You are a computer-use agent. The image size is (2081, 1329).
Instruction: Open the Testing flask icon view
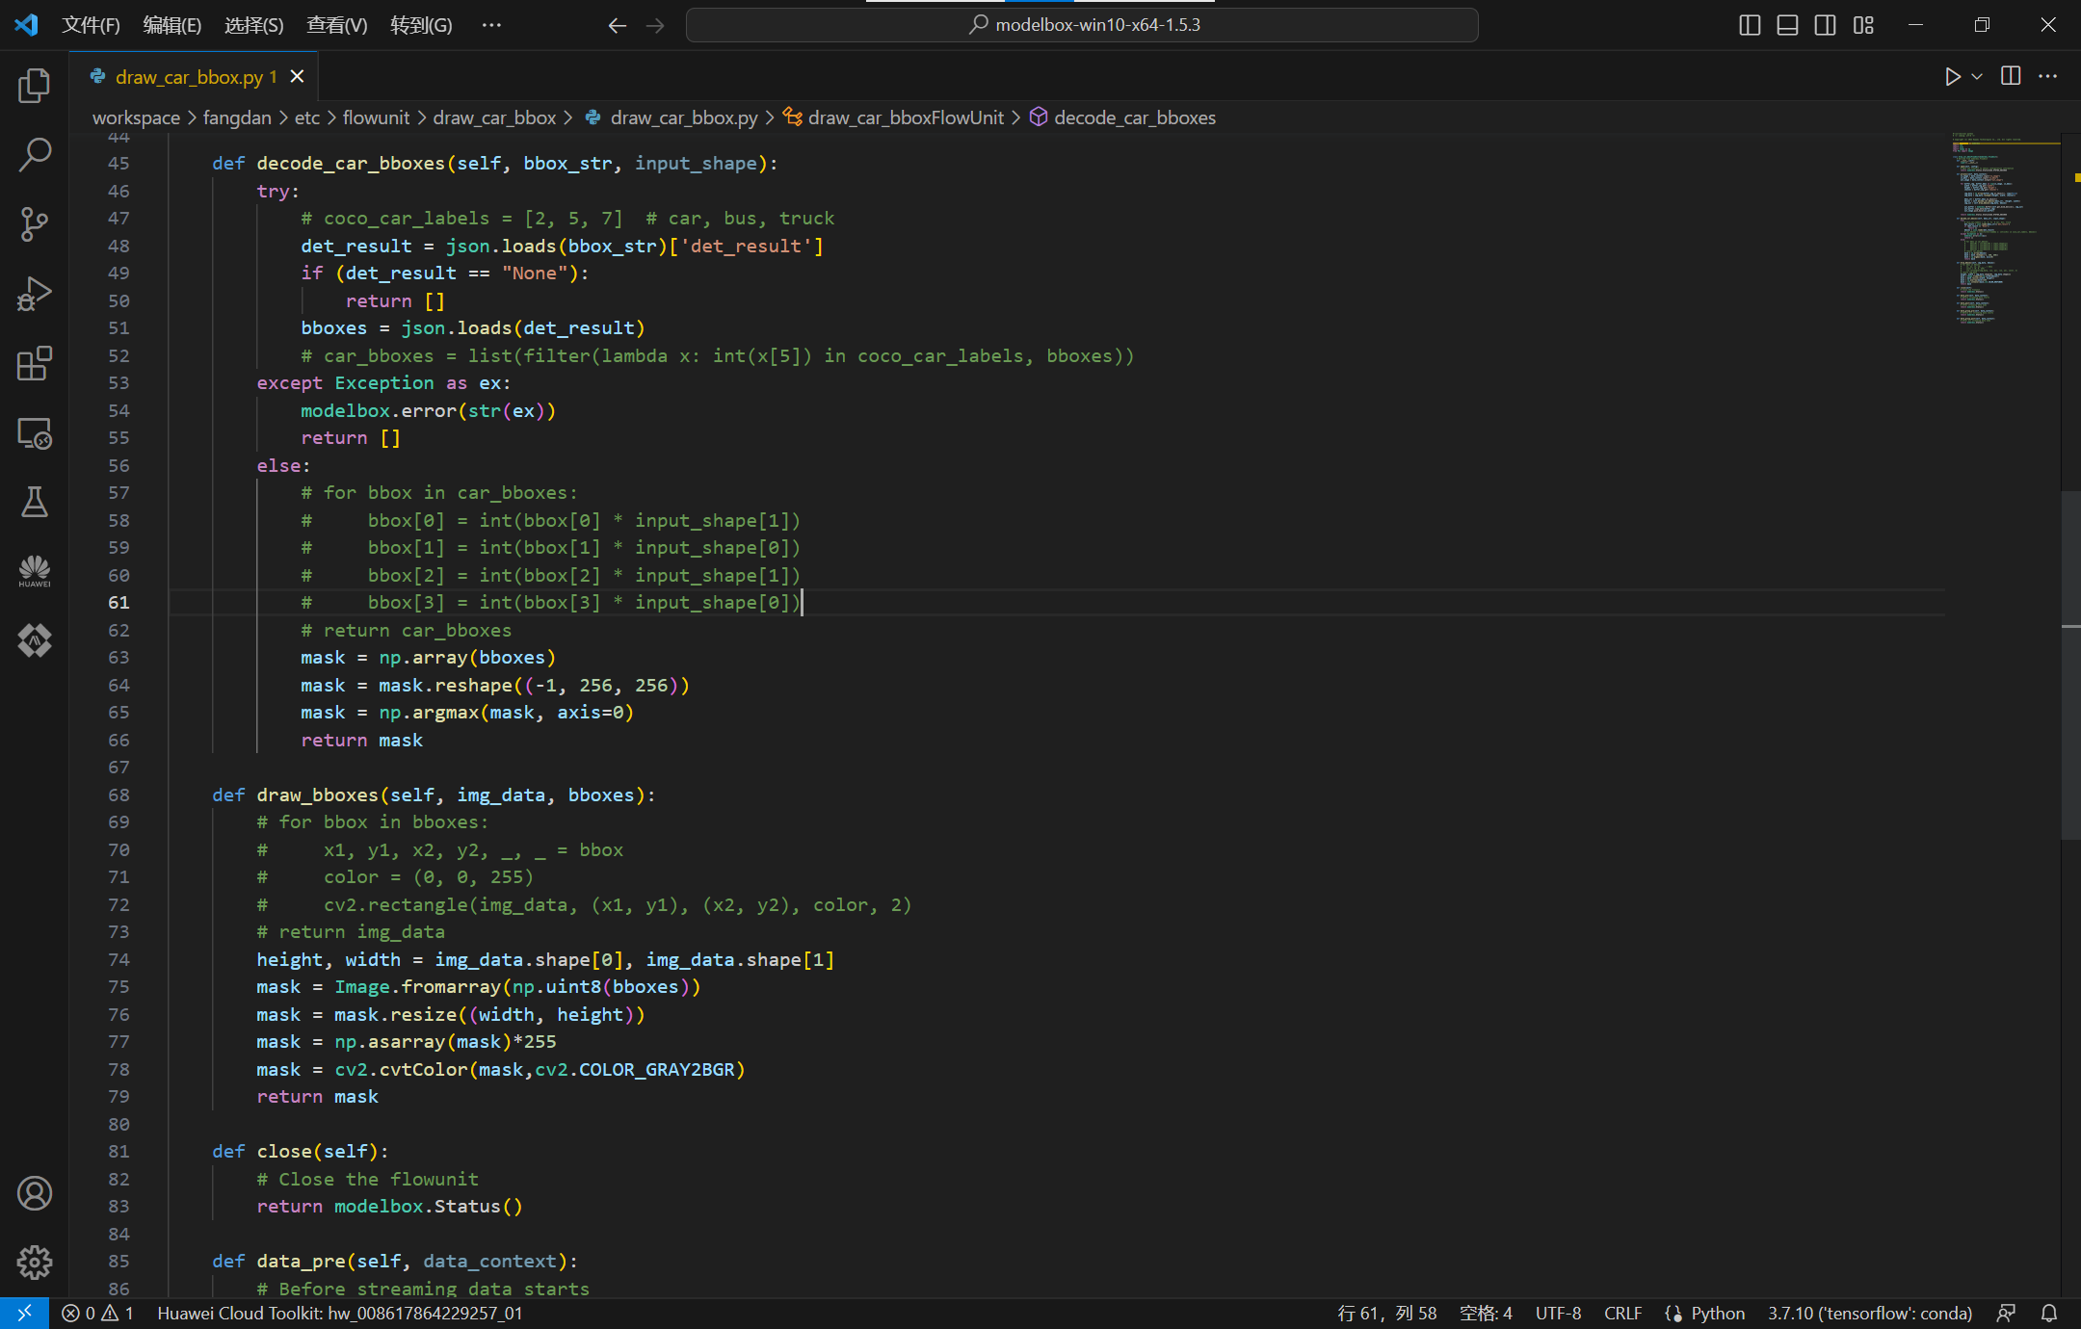click(35, 502)
